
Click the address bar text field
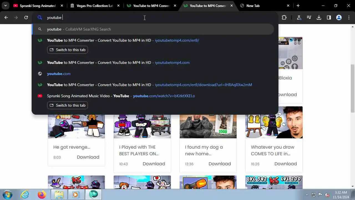pyautogui.click(x=155, y=17)
